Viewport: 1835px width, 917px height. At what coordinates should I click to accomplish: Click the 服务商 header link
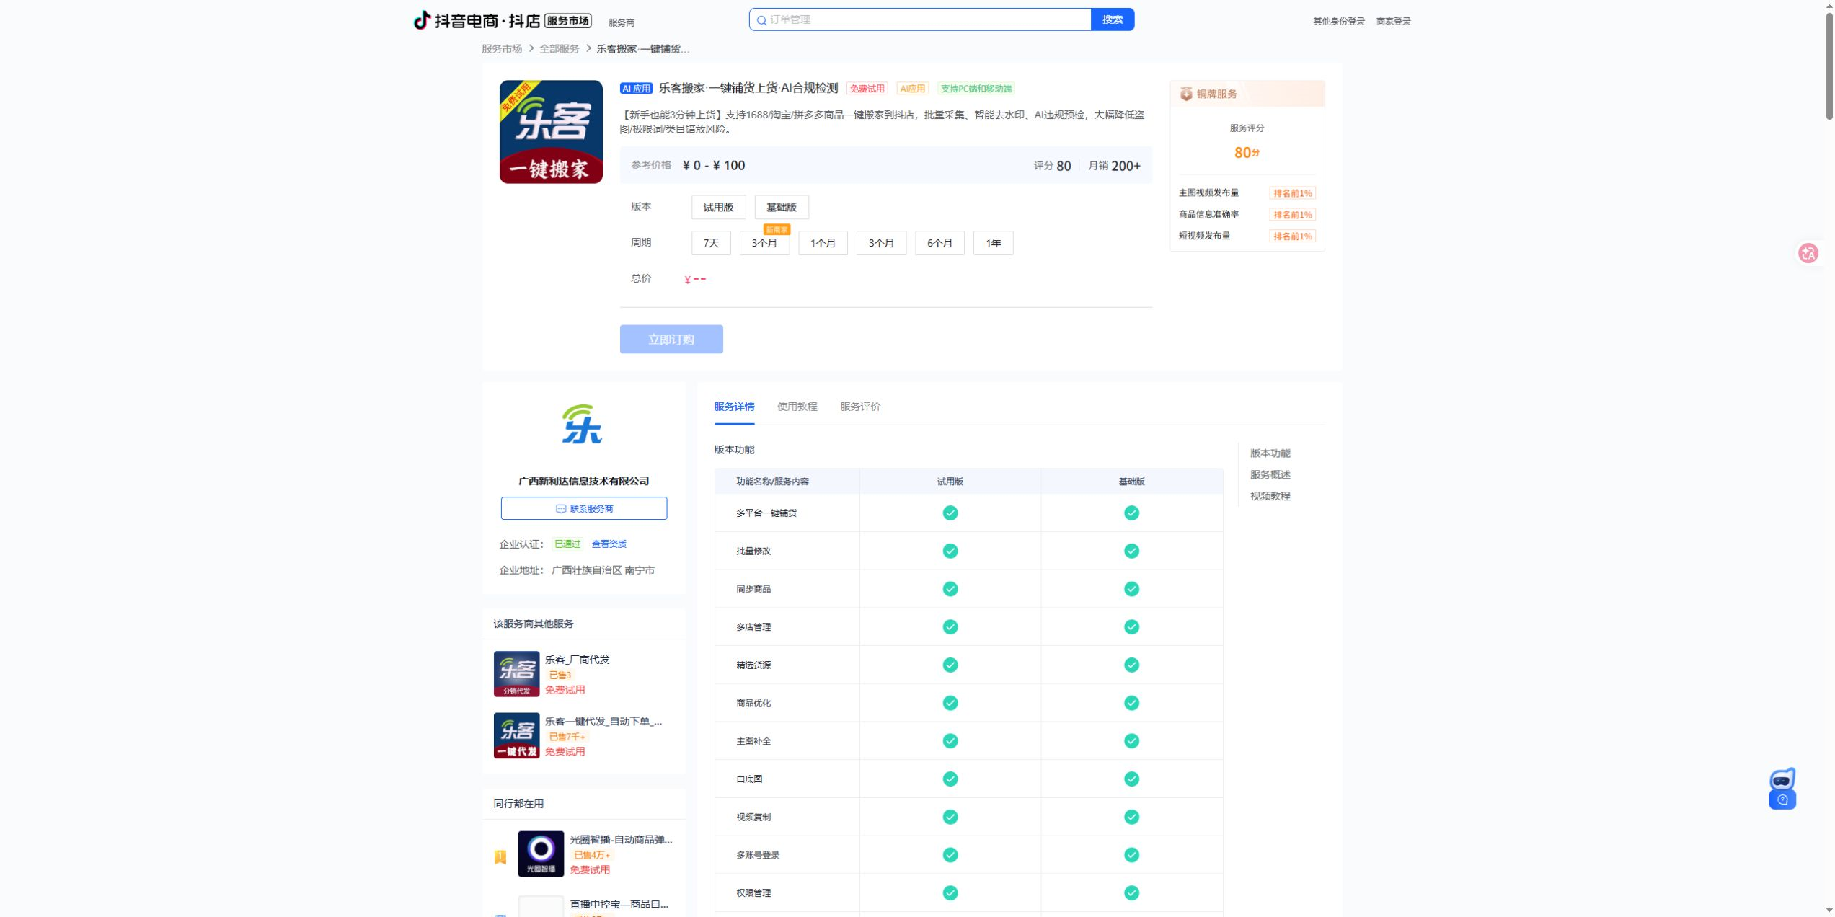click(x=622, y=22)
